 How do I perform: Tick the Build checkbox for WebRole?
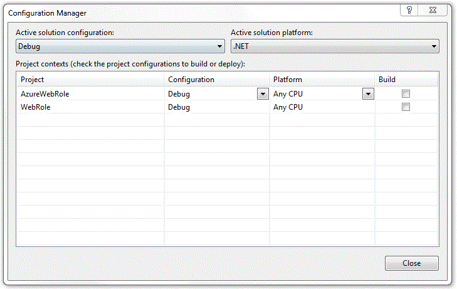[406, 107]
